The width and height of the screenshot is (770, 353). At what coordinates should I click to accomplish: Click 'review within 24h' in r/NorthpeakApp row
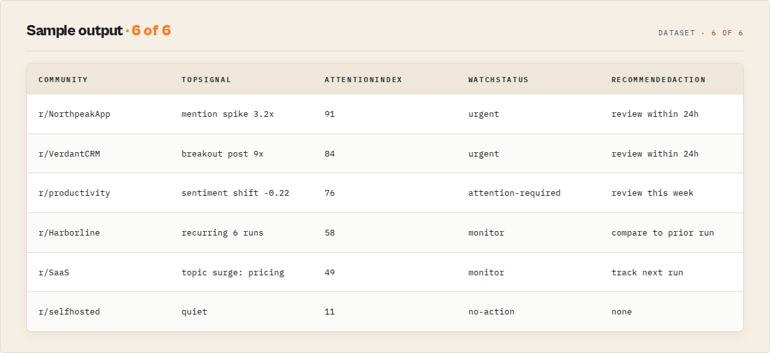pos(655,114)
